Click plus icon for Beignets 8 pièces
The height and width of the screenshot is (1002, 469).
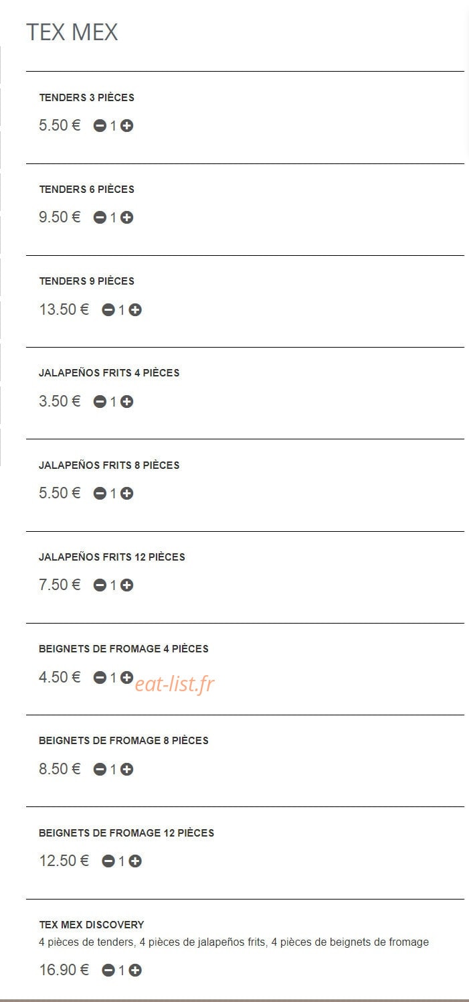tap(126, 770)
